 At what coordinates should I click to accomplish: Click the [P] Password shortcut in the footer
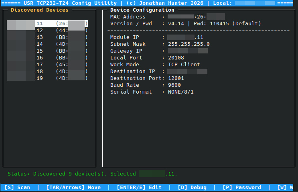click(242, 188)
